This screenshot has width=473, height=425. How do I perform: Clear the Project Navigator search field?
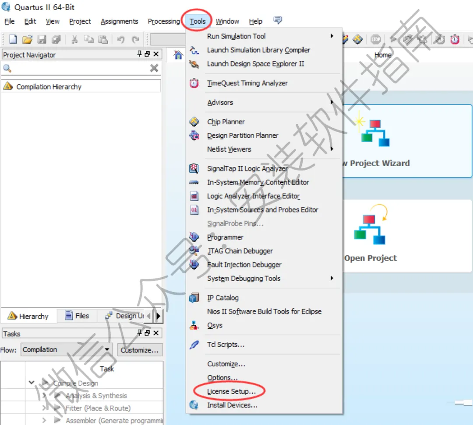(154, 68)
